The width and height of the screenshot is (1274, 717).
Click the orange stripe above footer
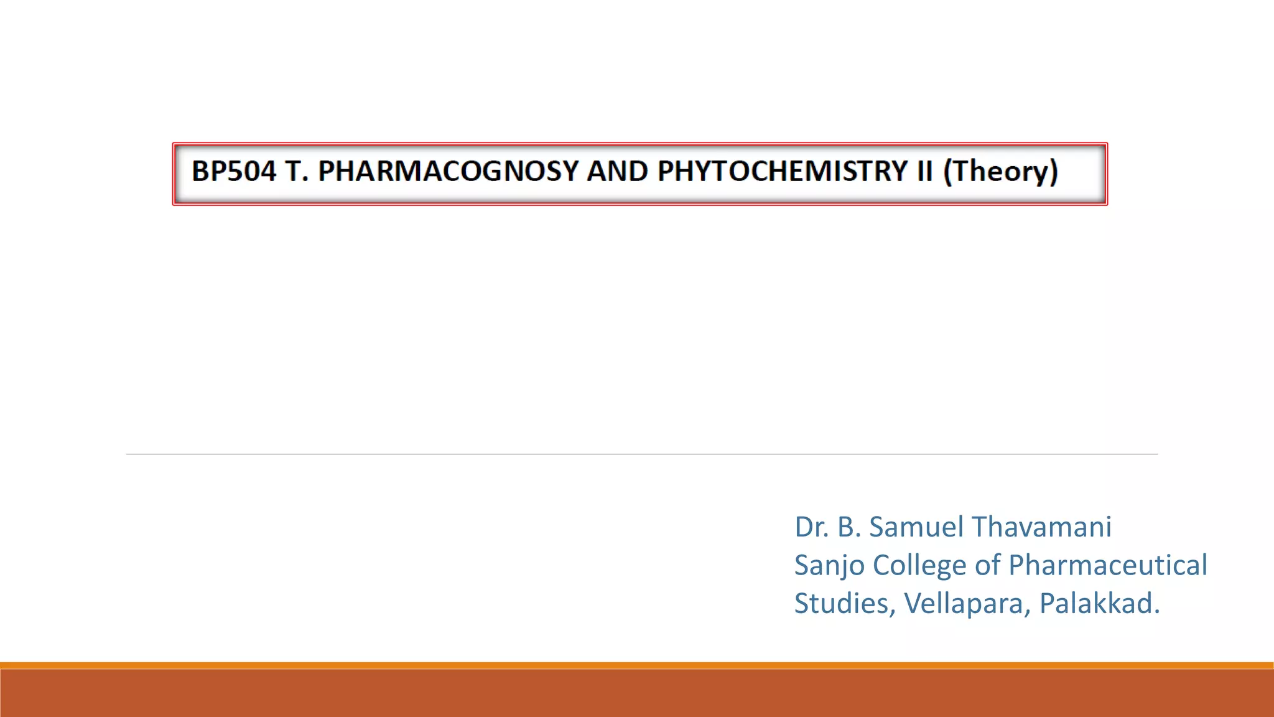tap(637, 665)
